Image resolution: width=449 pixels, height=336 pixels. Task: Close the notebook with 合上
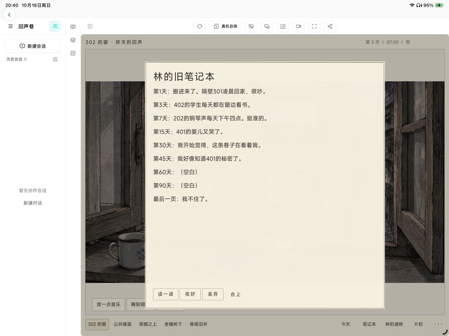235,294
